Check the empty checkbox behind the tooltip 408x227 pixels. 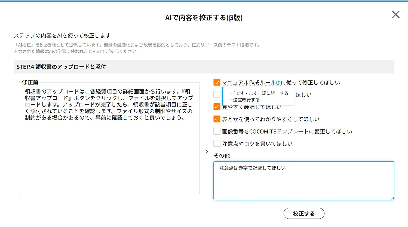pos(217,94)
